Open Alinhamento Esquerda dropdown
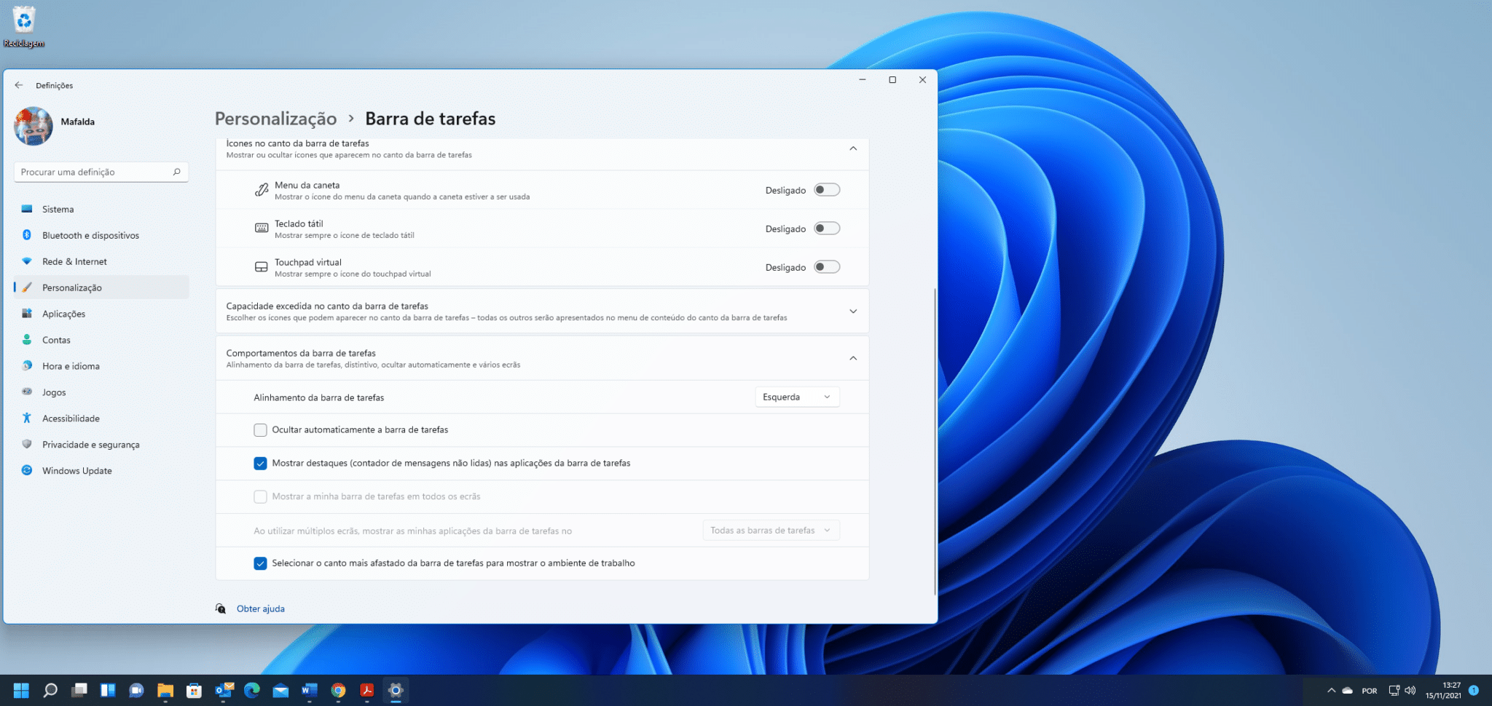This screenshot has height=706, width=1492. tap(797, 397)
